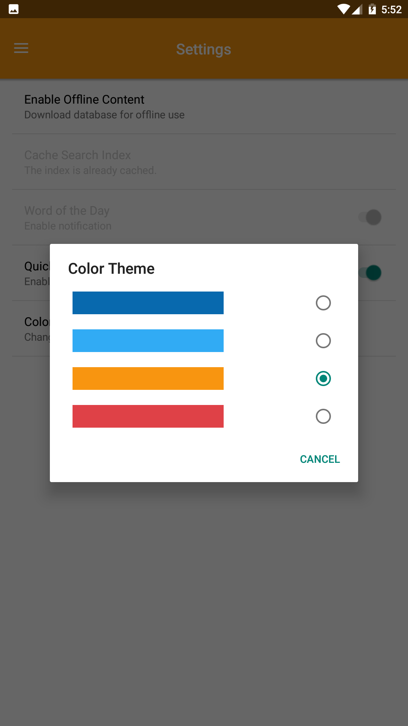408x726 pixels.
Task: Cancel the Color Theme dialog
Action: click(x=320, y=459)
